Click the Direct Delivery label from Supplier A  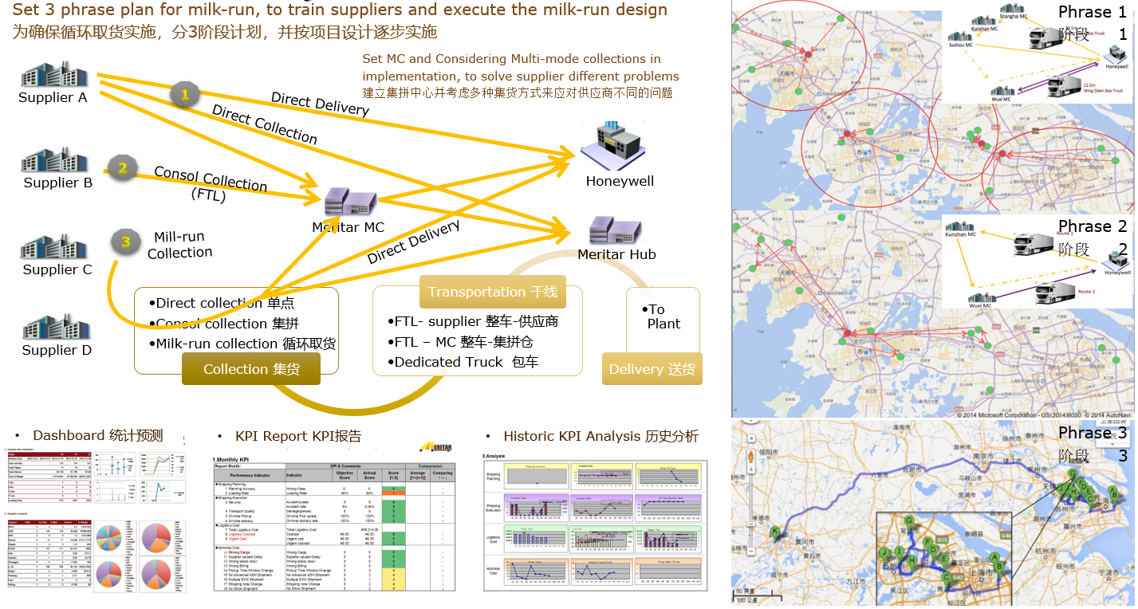point(320,104)
